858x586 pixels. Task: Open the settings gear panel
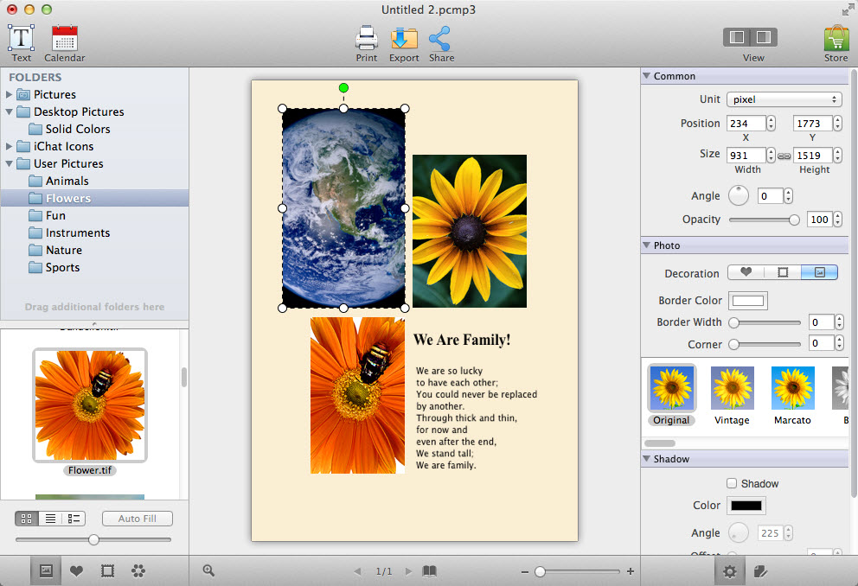click(729, 570)
